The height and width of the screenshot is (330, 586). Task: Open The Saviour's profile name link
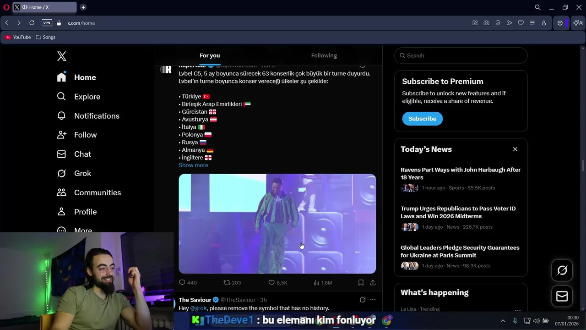(195, 300)
